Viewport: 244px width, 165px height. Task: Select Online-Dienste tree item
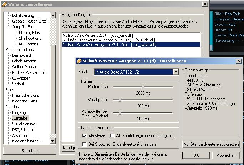point(25,67)
